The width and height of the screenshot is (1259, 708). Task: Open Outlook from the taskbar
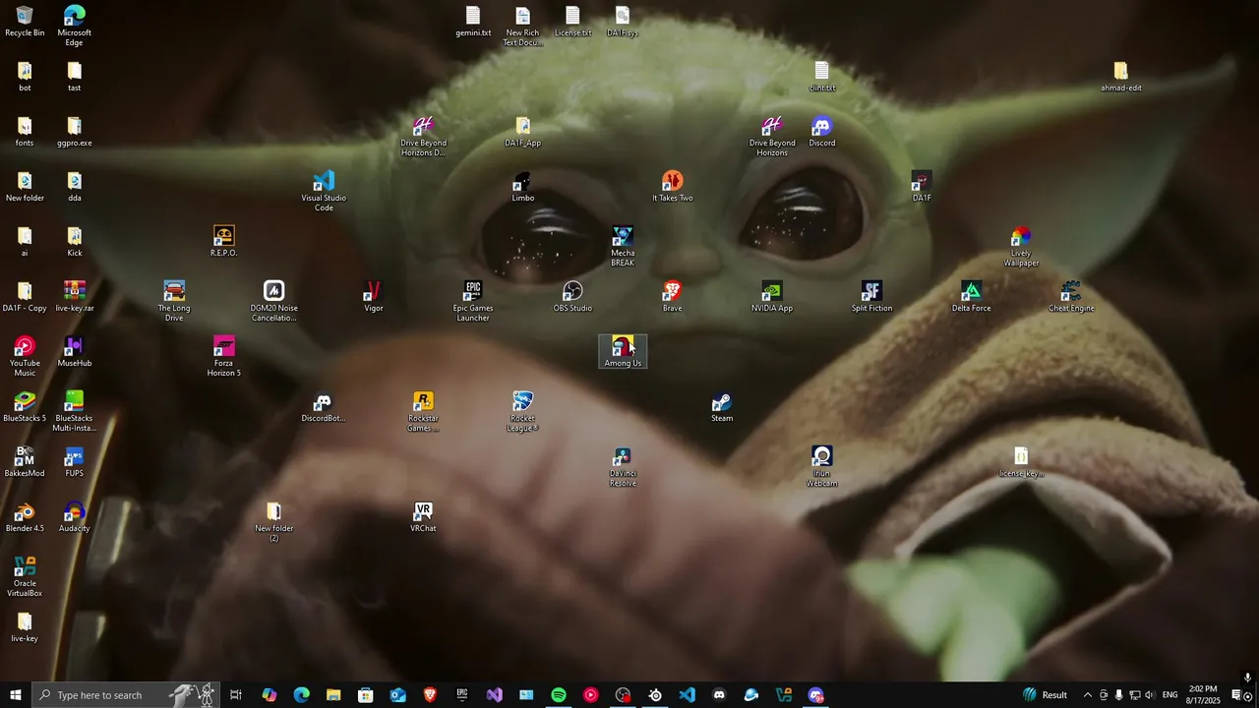tap(397, 695)
